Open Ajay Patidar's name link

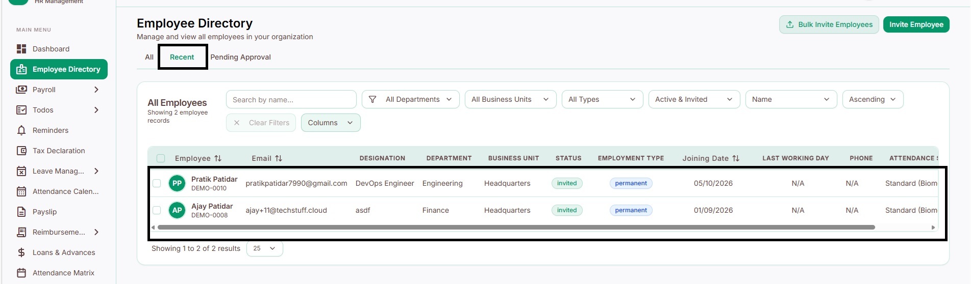(x=212, y=206)
